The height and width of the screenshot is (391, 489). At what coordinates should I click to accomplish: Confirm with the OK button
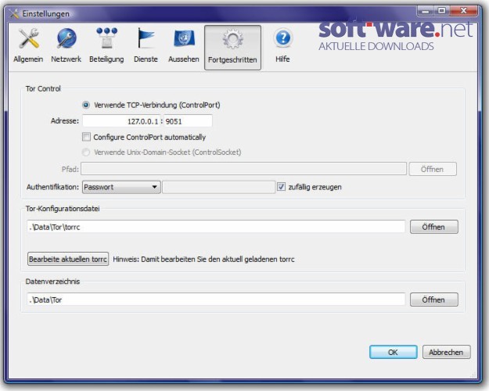pyautogui.click(x=394, y=352)
